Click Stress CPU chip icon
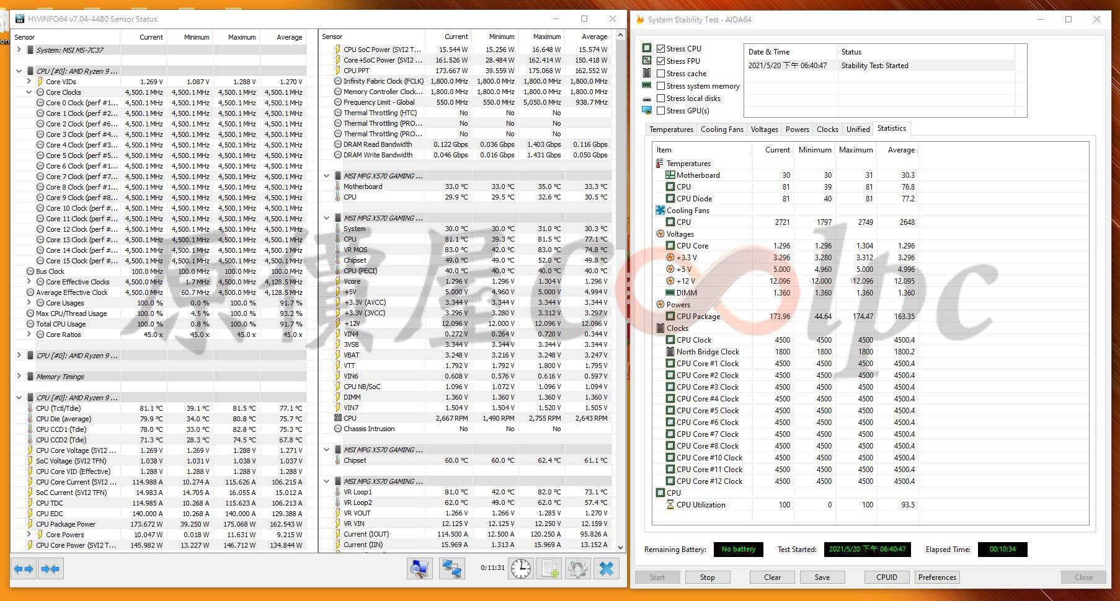The height and width of the screenshot is (601, 1120). coord(647,48)
